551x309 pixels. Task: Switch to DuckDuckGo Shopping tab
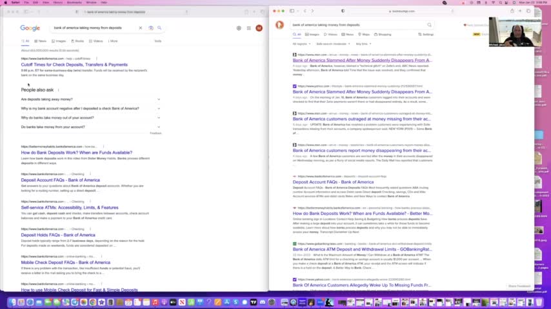point(383,34)
